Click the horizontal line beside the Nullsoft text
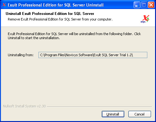Viewport: 156px width, 122px height. pos(100,106)
